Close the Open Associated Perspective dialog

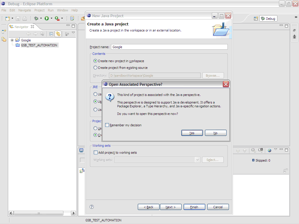click(x=226, y=84)
